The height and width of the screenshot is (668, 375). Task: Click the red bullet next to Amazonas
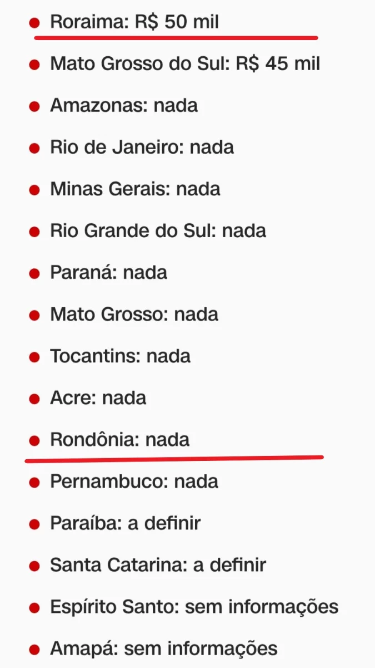[x=34, y=107]
